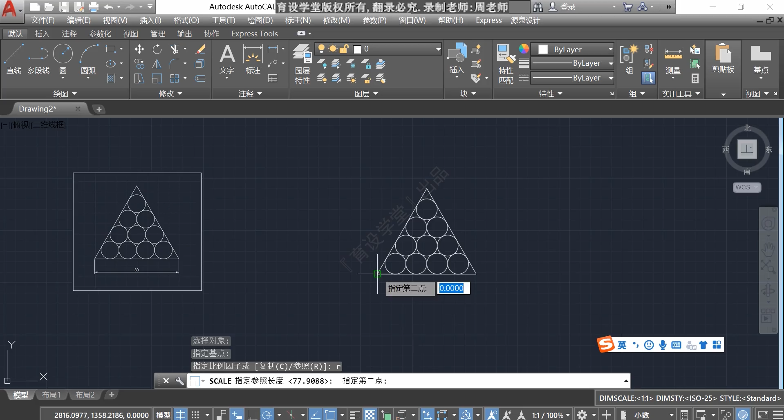Click the Hatch tool icon
Screen dimensions: 784x420
click(x=111, y=78)
